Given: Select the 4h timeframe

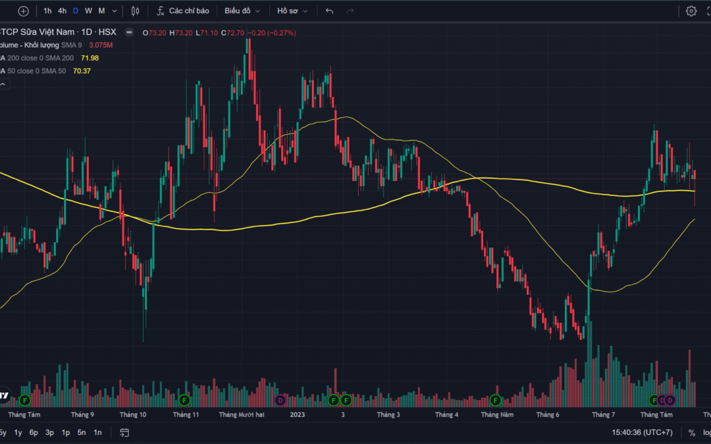Looking at the screenshot, I should (62, 11).
